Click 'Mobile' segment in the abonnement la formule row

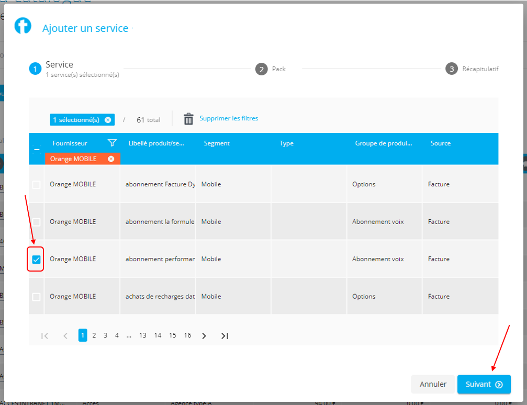[x=211, y=221]
